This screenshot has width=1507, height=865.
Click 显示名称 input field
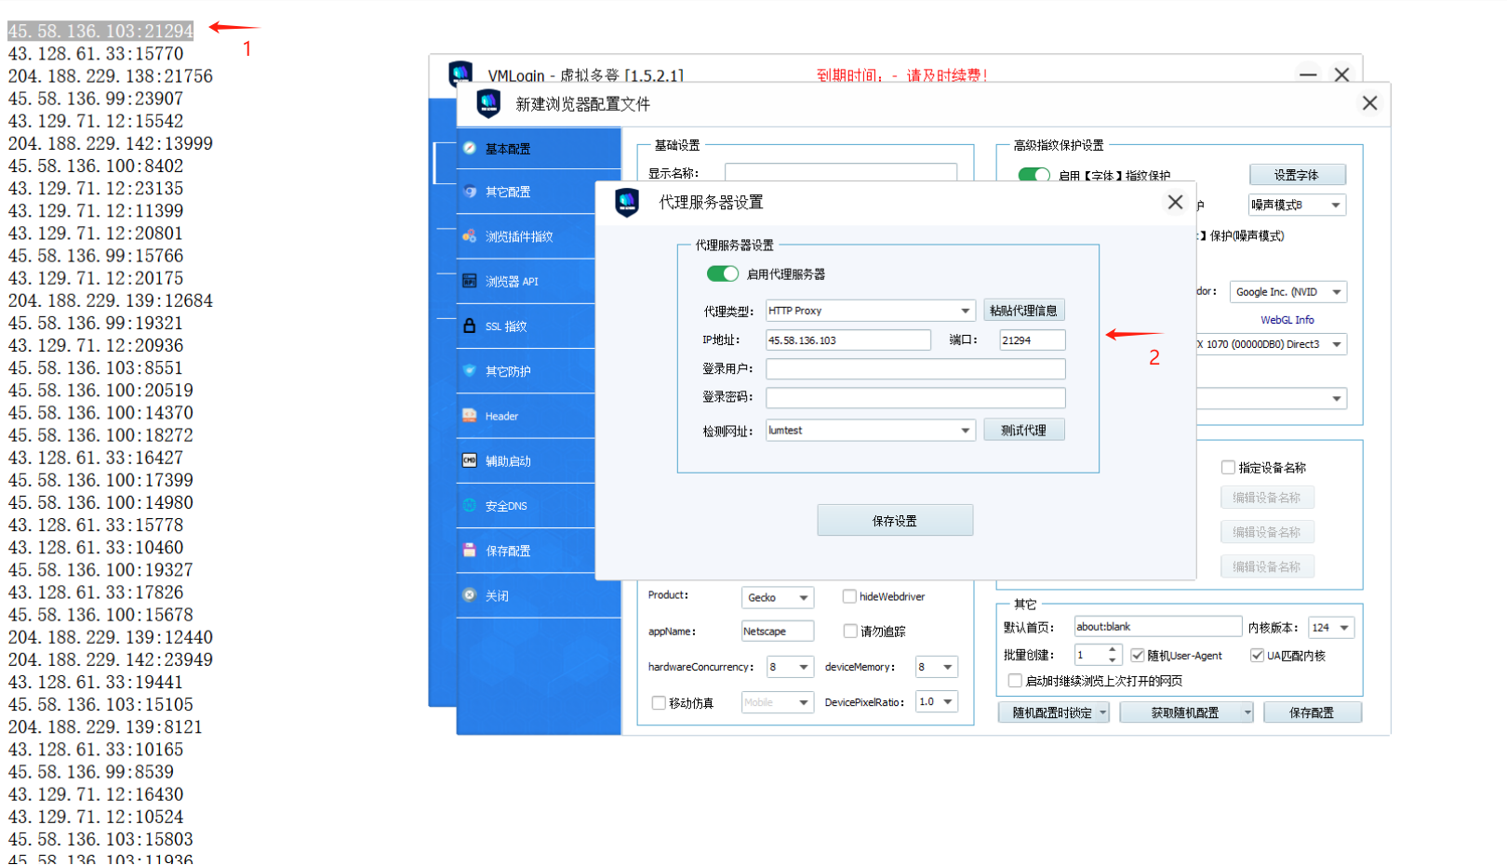pyautogui.click(x=841, y=172)
